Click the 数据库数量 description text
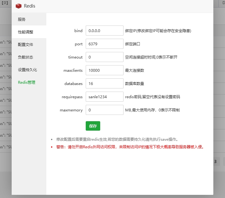 click(x=135, y=84)
